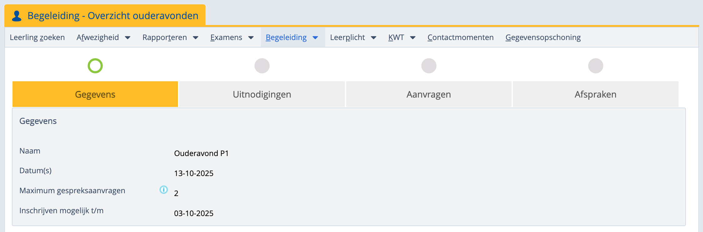Open the Leerplicht dropdown arrow
The height and width of the screenshot is (232, 703).
coord(373,38)
